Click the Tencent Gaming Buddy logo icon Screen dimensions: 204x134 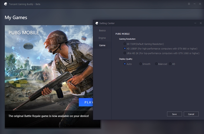pos(5,4)
